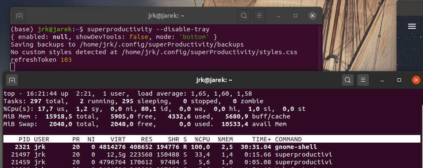Screen dimensions: 423x168
Task: Click the %CPU column header
Action: [x=202, y=139]
